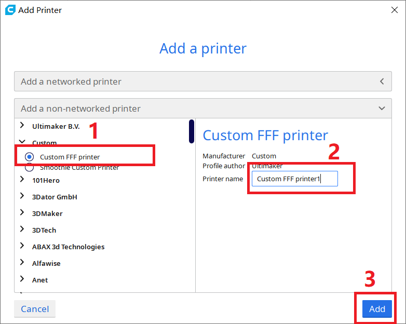Click the Smoothie Custom Printer label
The width and height of the screenshot is (406, 324).
79,168
